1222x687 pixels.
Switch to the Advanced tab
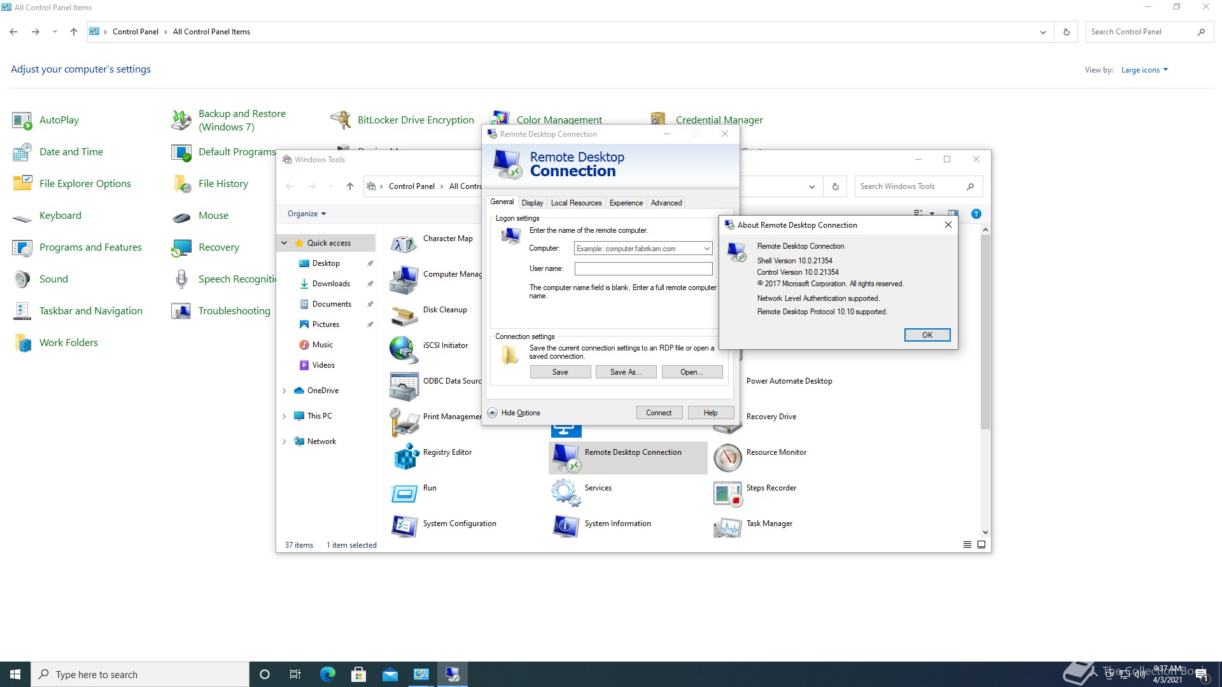(x=666, y=203)
